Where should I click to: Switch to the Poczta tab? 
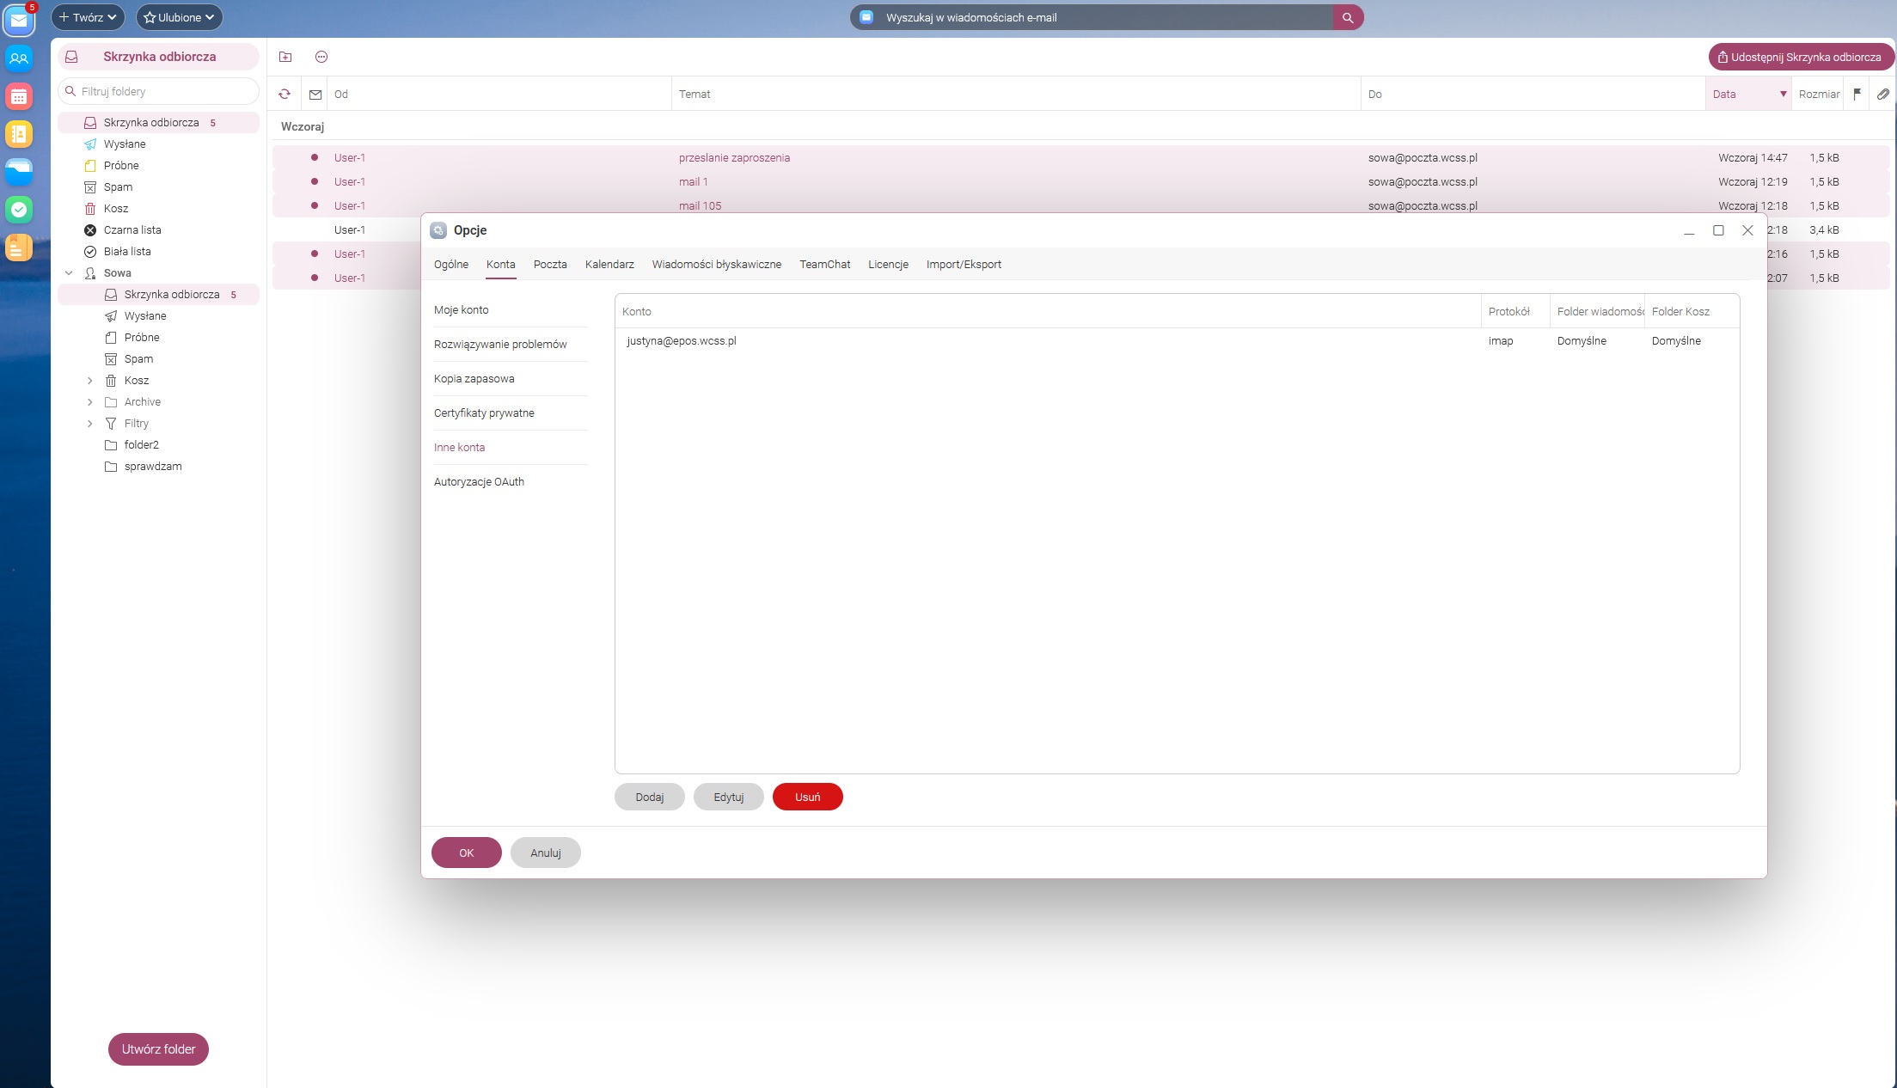point(550,265)
